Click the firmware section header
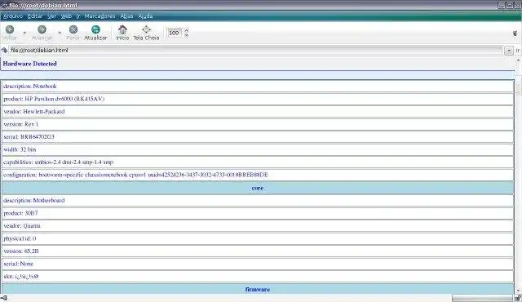 [x=258, y=289]
